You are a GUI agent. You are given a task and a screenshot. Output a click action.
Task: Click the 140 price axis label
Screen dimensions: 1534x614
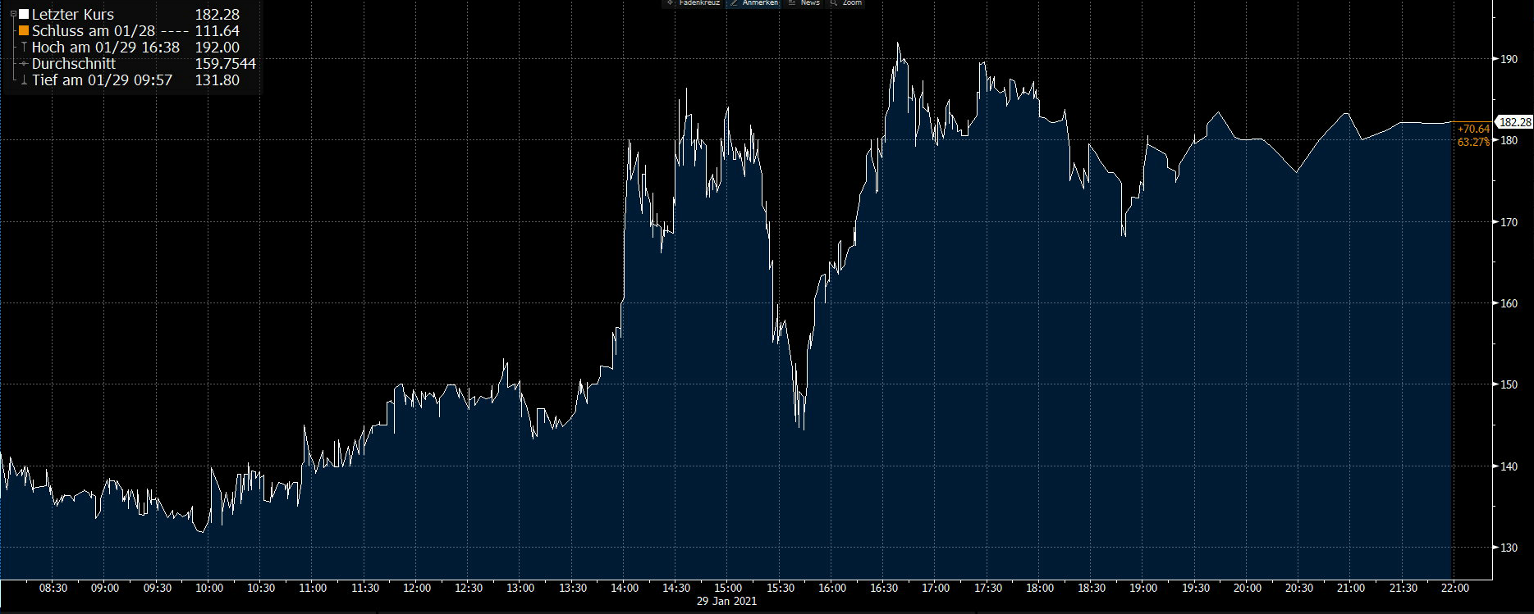[1509, 466]
